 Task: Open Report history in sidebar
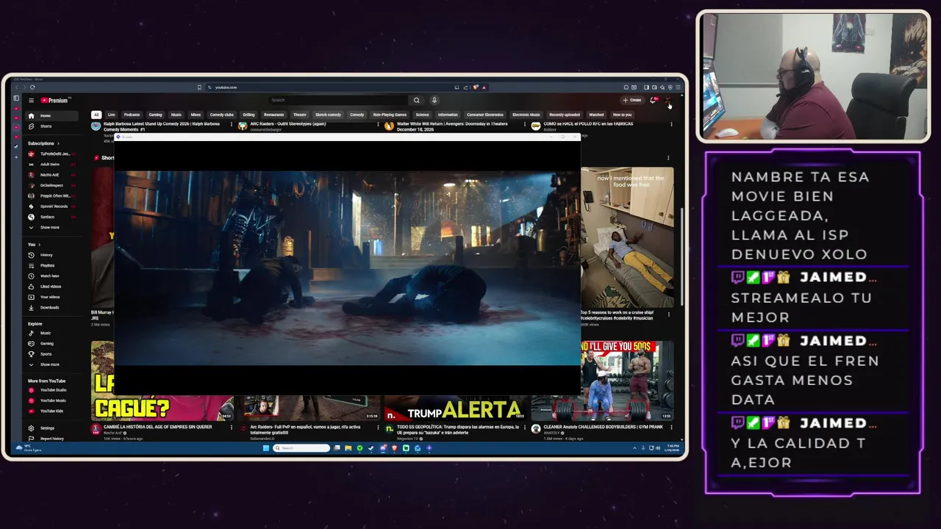coord(51,438)
